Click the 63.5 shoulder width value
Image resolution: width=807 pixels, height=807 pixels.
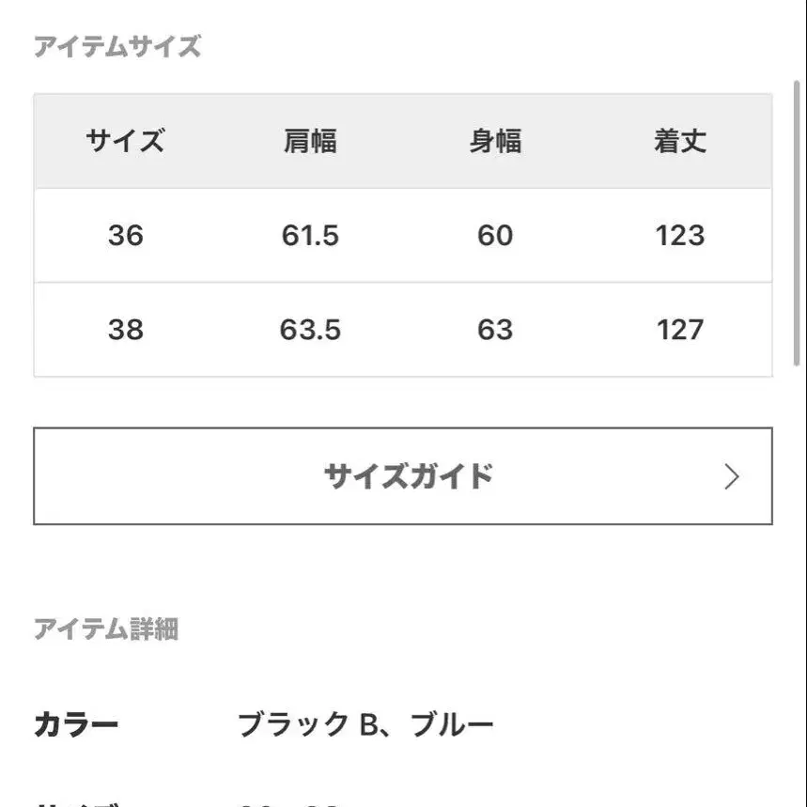click(310, 330)
